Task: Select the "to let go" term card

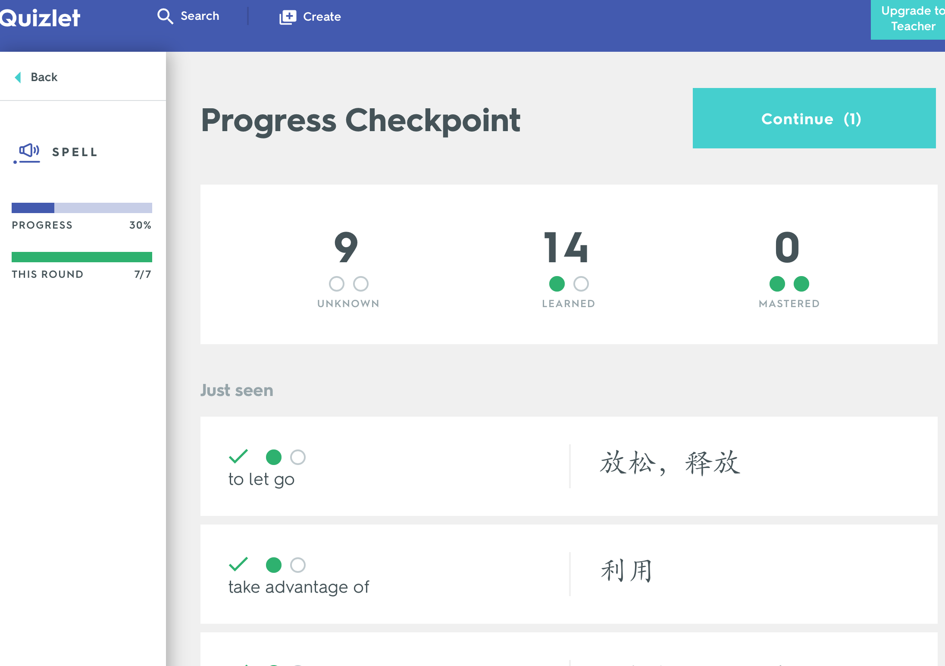Action: coord(569,466)
